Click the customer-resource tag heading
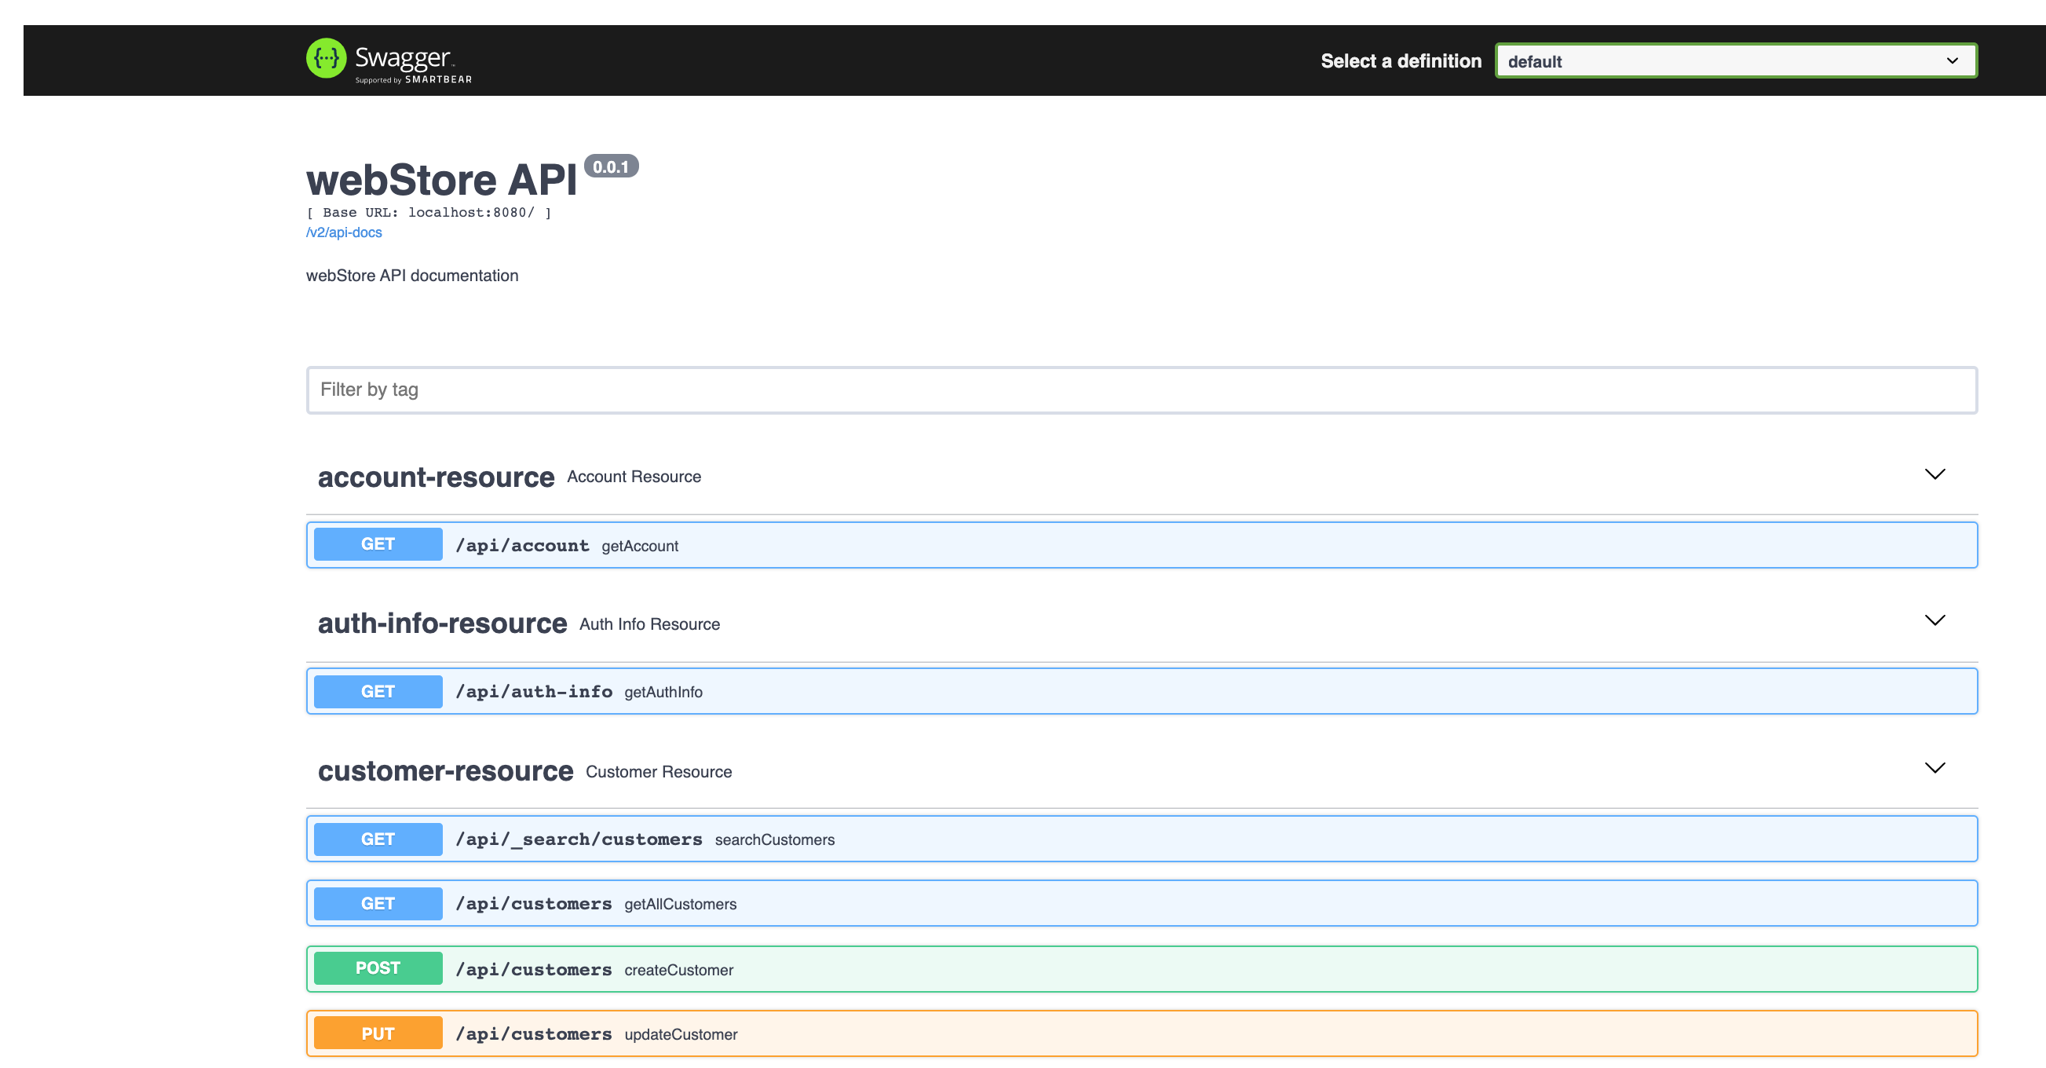 tap(446, 772)
